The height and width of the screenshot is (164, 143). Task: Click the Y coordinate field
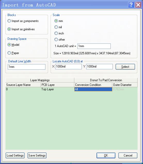99,67
